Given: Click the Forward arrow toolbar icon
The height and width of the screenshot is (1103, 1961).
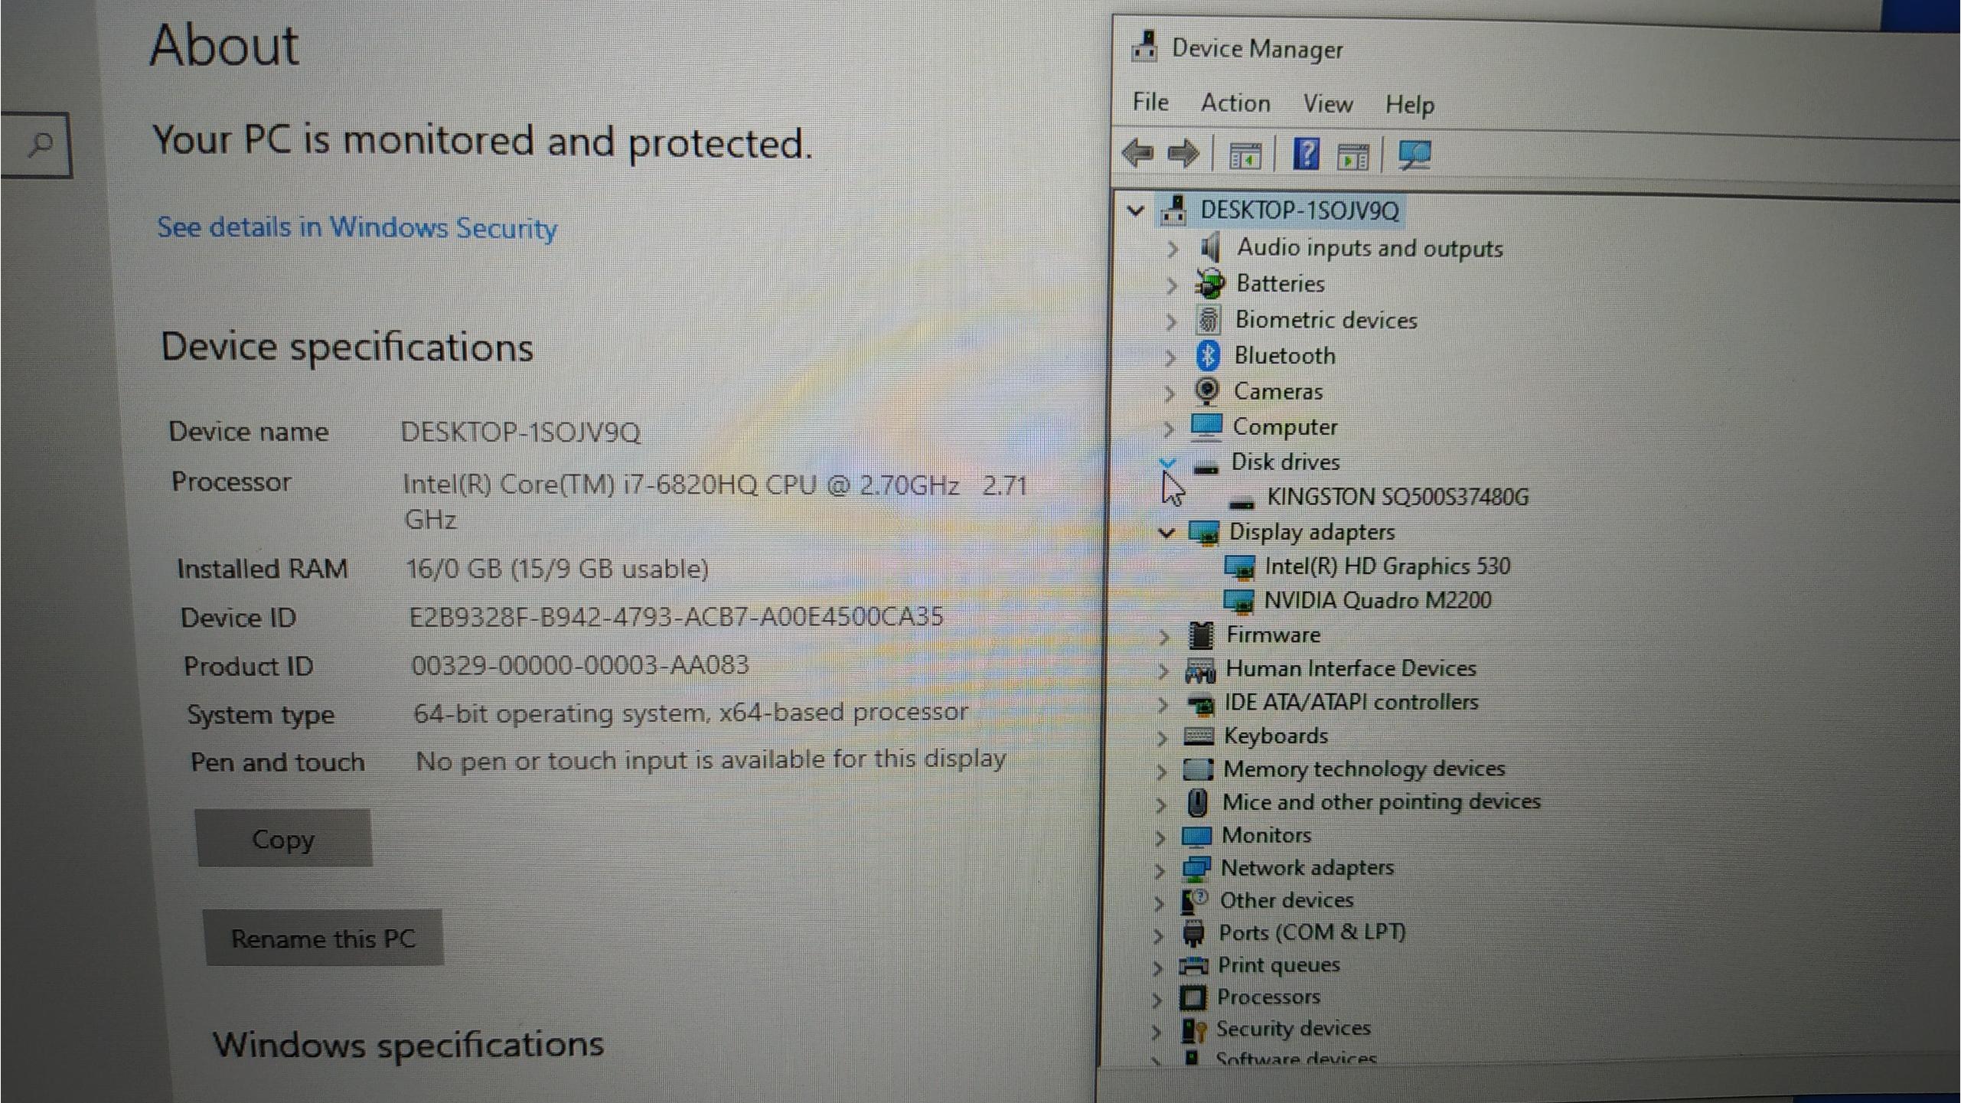Looking at the screenshot, I should [x=1183, y=154].
